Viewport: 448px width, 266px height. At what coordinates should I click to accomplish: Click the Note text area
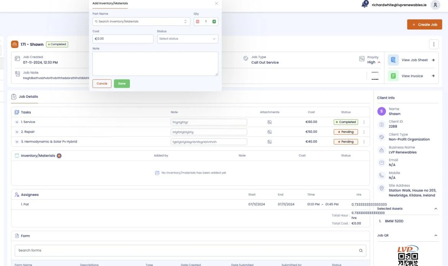click(x=155, y=64)
